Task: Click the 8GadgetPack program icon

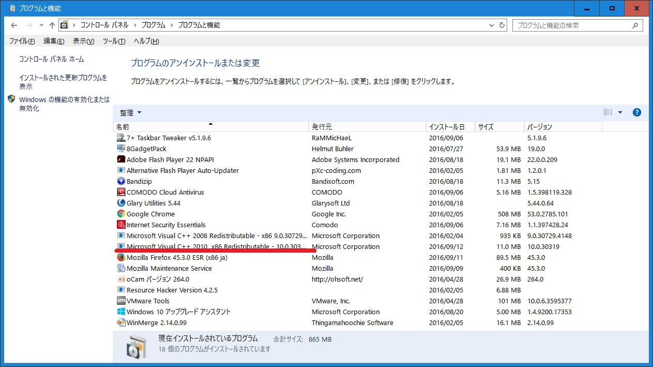Action: (121, 149)
